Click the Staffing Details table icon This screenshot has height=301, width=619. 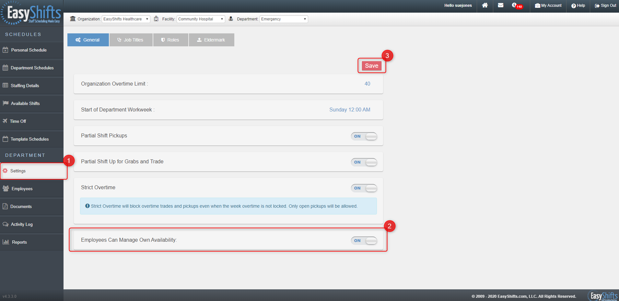[5, 86]
